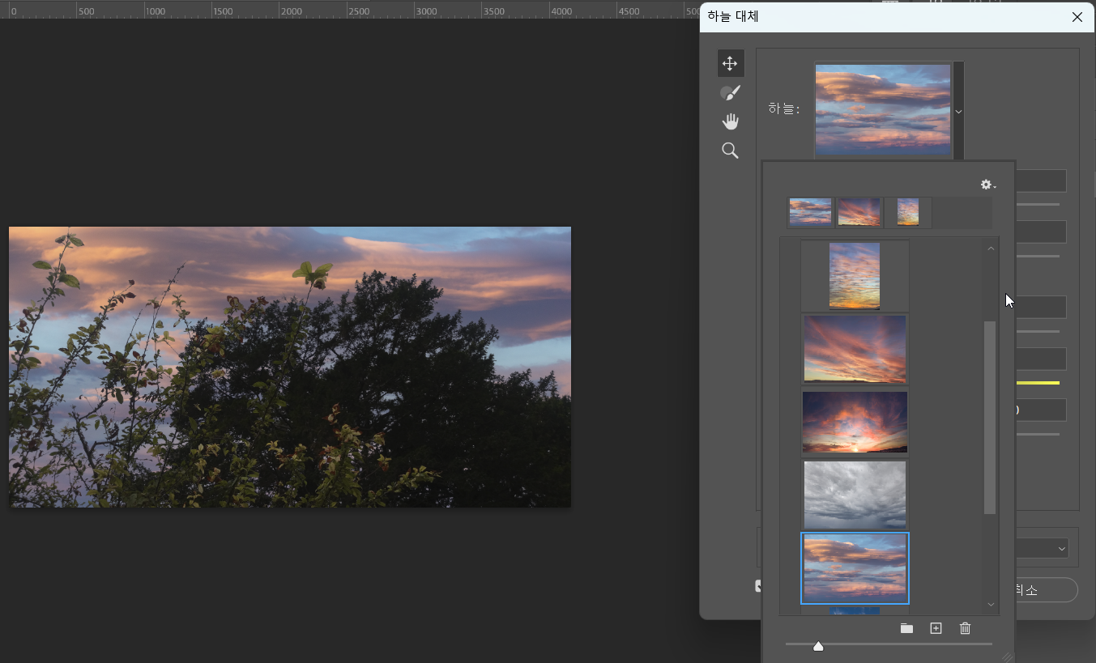1096x663 pixels.
Task: Select the Zoom magnifier tool
Action: (x=730, y=151)
